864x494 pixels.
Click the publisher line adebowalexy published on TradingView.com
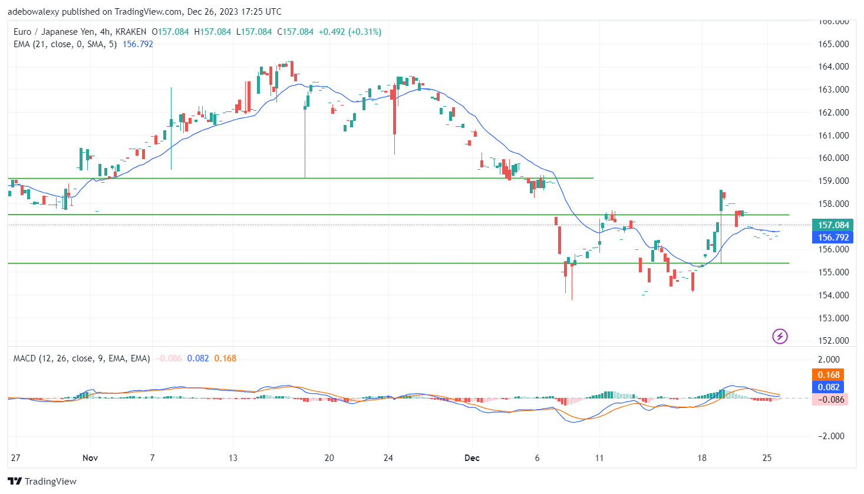click(144, 12)
